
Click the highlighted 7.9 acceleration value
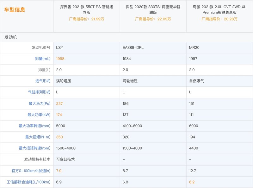click(x=59, y=171)
